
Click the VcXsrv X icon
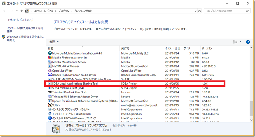tap(50, 105)
